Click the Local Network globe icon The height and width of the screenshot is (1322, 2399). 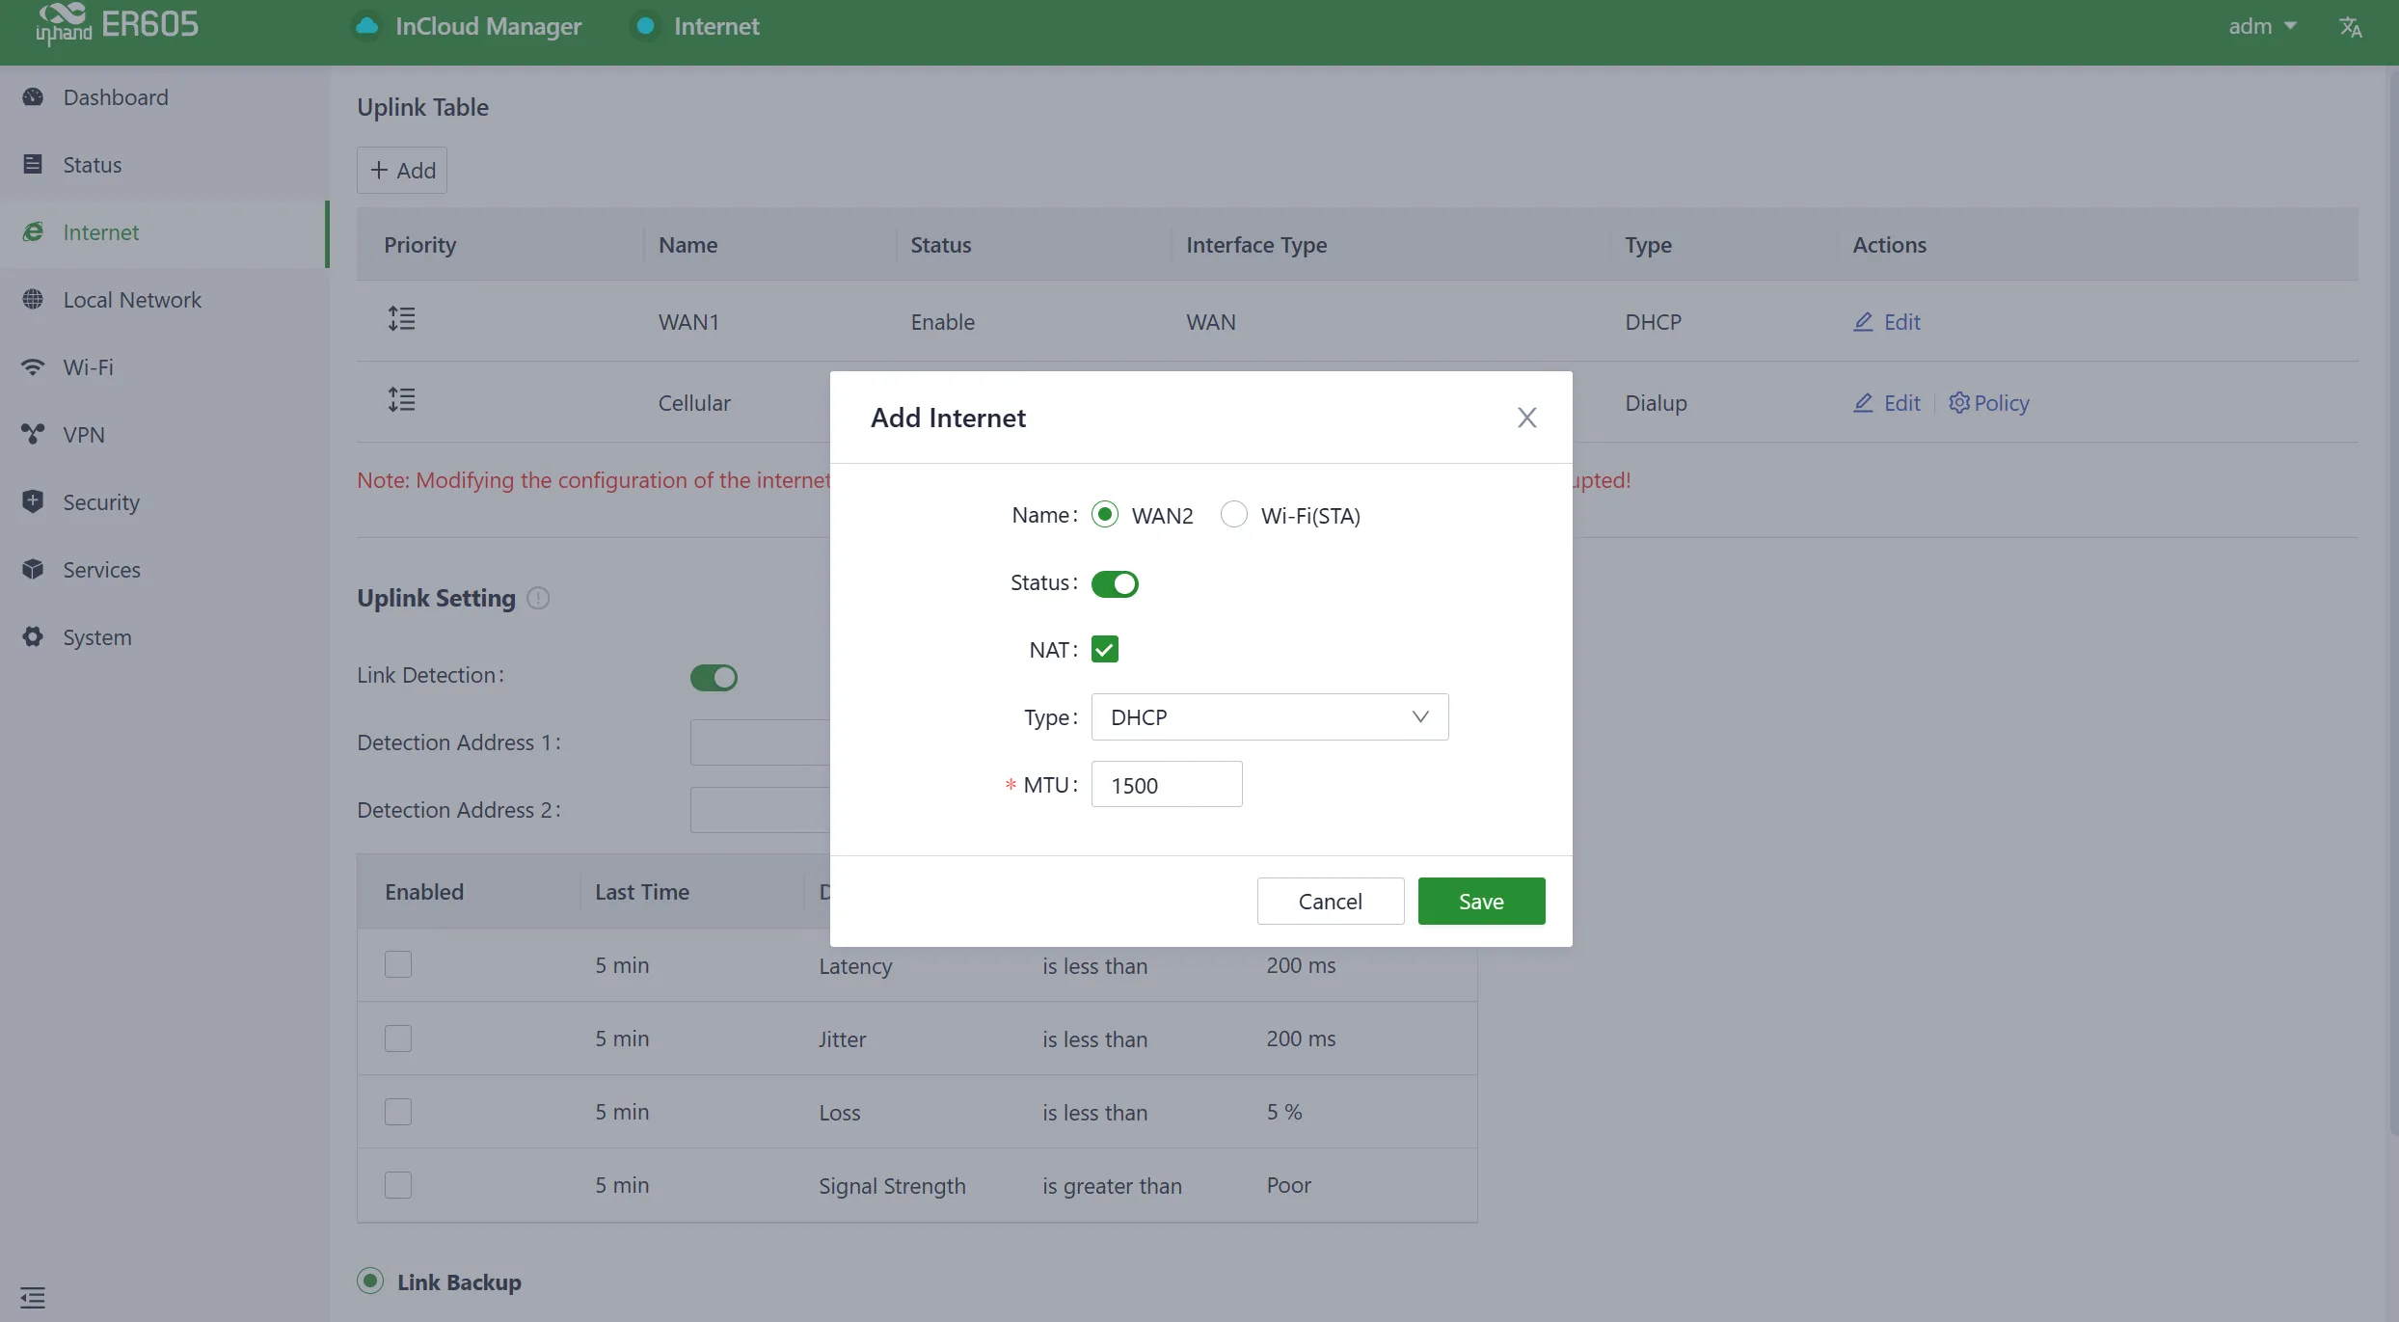pos(33,300)
